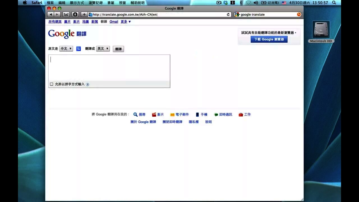Screen dimensions: 359x202
Task: Open Google search engine icon menu
Action: [237, 14]
